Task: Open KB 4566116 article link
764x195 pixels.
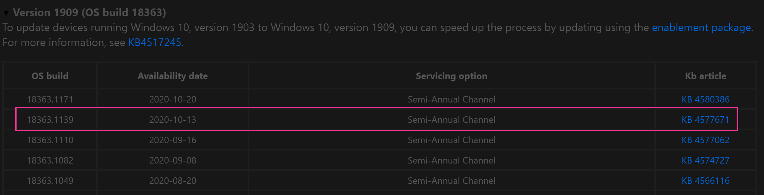Action: click(705, 181)
